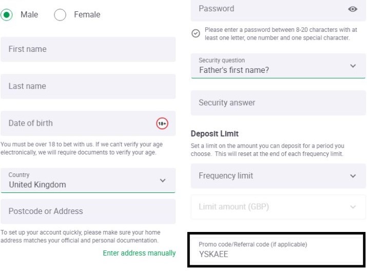Click the Female label text
Viewport: 367px width, 272px height.
[x=87, y=14]
